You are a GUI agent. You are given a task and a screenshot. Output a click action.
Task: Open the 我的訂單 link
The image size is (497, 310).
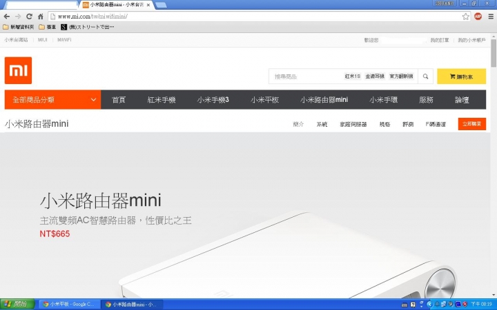pos(439,40)
